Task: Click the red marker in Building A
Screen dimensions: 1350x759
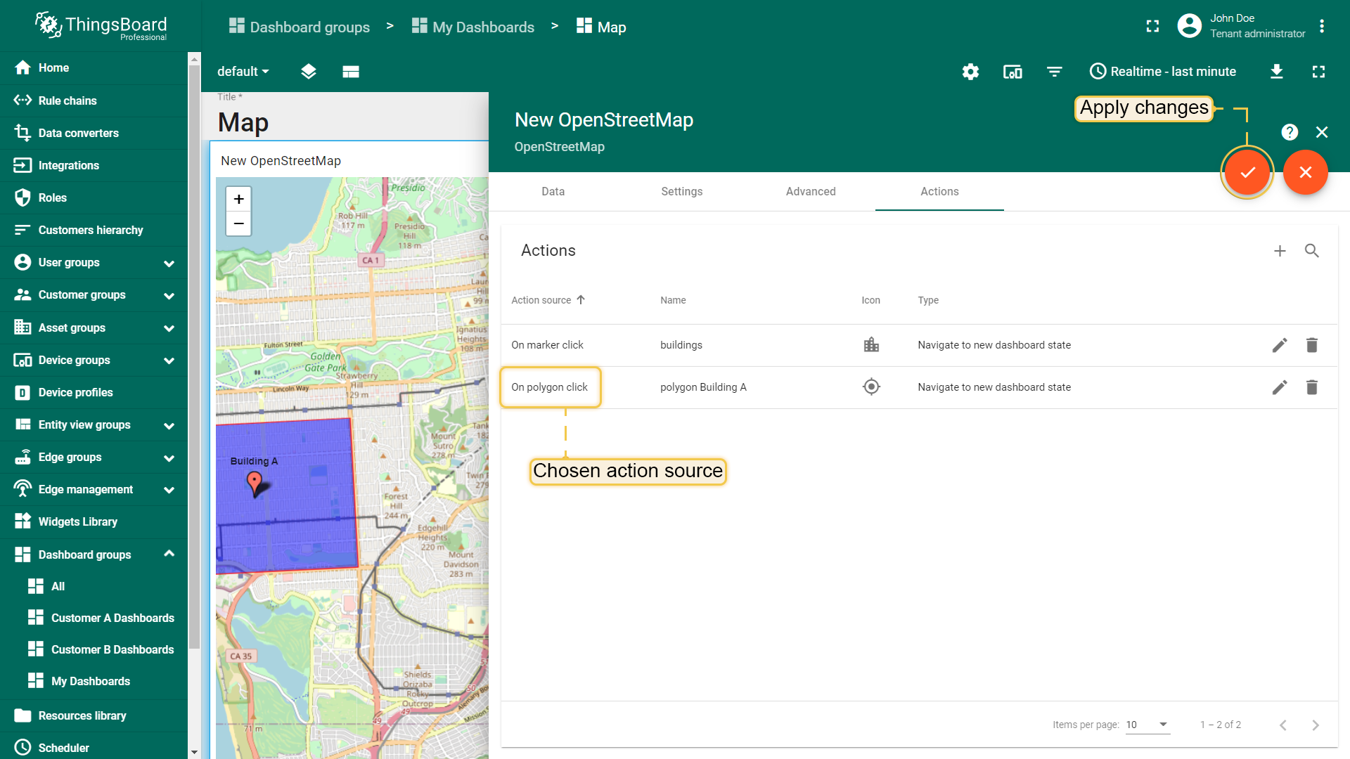Action: (x=255, y=483)
